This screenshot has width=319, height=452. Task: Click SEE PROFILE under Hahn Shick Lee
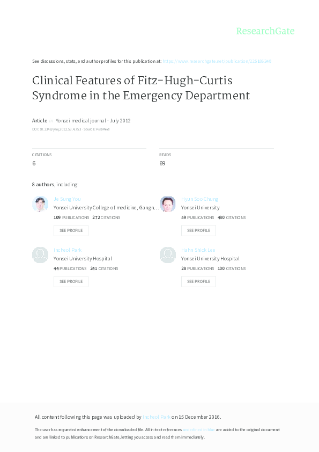tap(198, 281)
